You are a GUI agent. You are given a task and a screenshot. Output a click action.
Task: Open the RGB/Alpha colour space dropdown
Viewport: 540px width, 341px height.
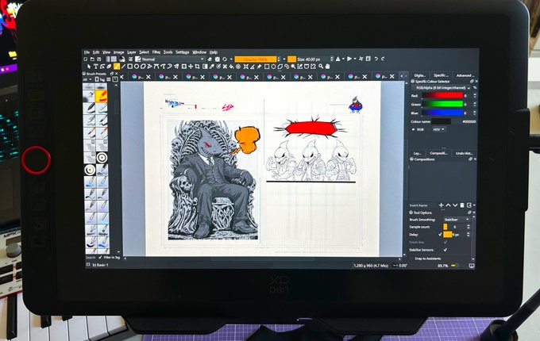442,88
